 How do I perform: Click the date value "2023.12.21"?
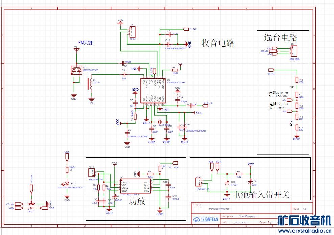click(240, 222)
